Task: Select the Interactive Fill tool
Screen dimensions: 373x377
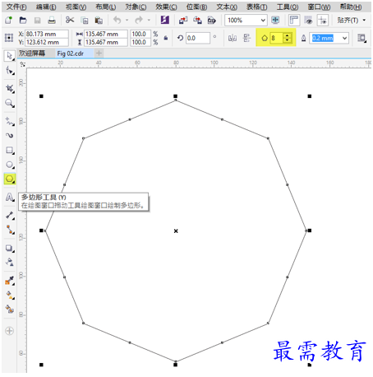Action: point(10,295)
